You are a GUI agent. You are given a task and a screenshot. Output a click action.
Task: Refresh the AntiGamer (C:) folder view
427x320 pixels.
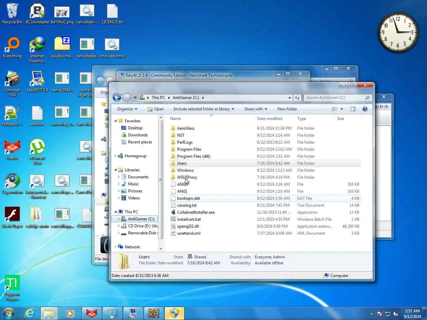pyautogui.click(x=297, y=98)
